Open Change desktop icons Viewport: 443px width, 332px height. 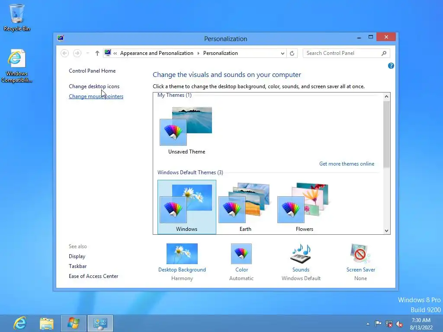94,86
